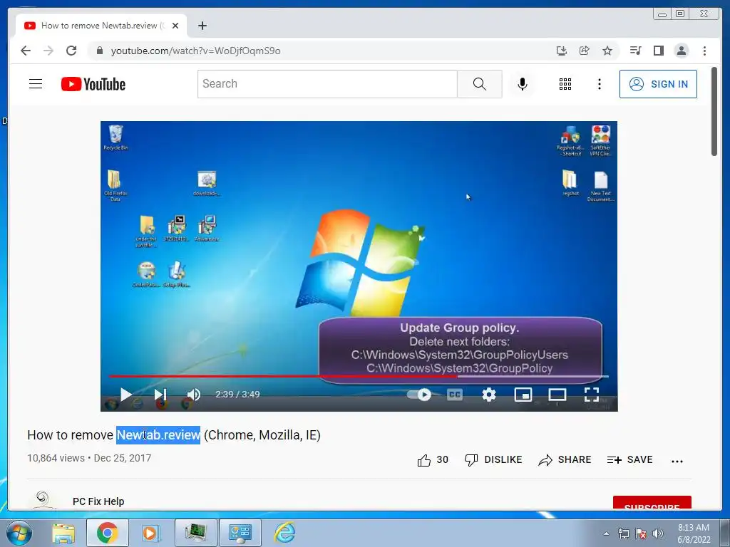Share this page via address bar icon
Image resolution: width=730 pixels, height=547 pixels.
585,51
